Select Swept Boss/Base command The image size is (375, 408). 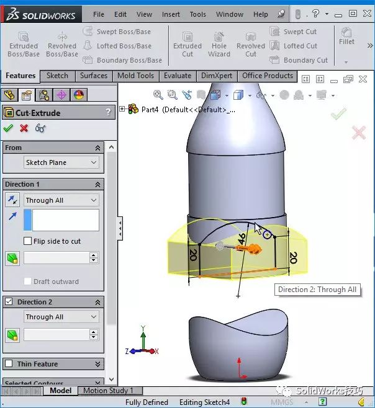coord(117,32)
